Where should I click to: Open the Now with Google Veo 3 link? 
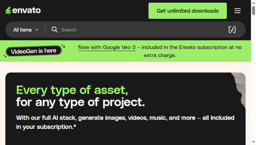coord(107,47)
